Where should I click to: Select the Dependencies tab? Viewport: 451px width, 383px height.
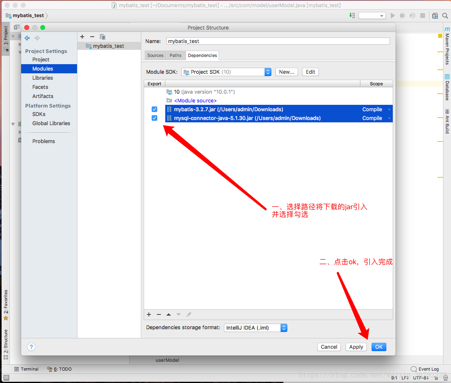[x=202, y=55]
